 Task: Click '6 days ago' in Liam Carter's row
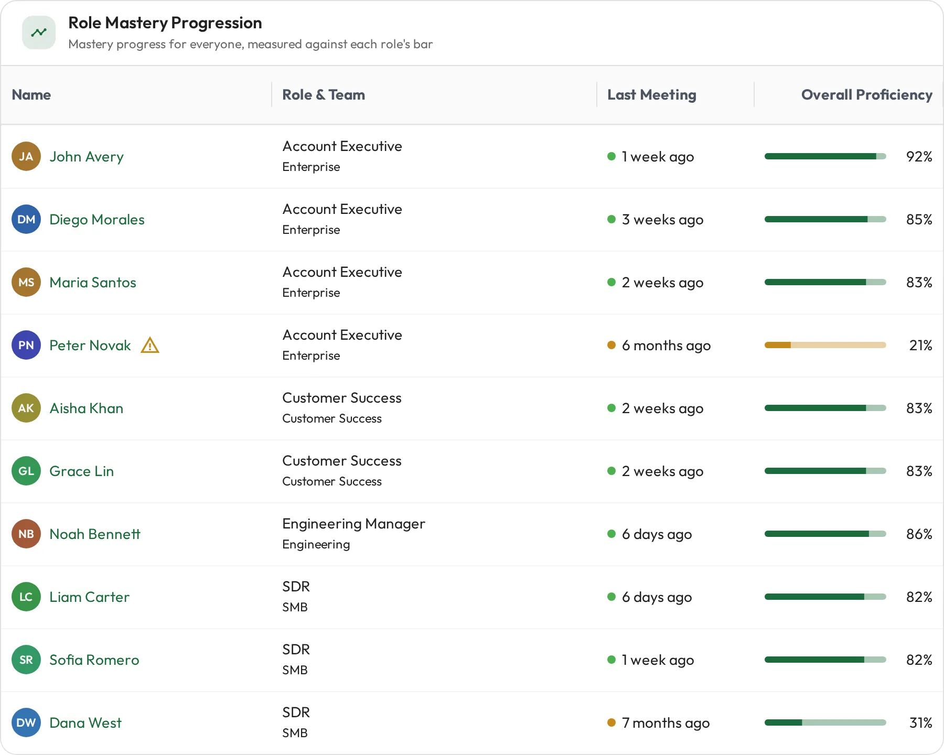[x=657, y=597]
